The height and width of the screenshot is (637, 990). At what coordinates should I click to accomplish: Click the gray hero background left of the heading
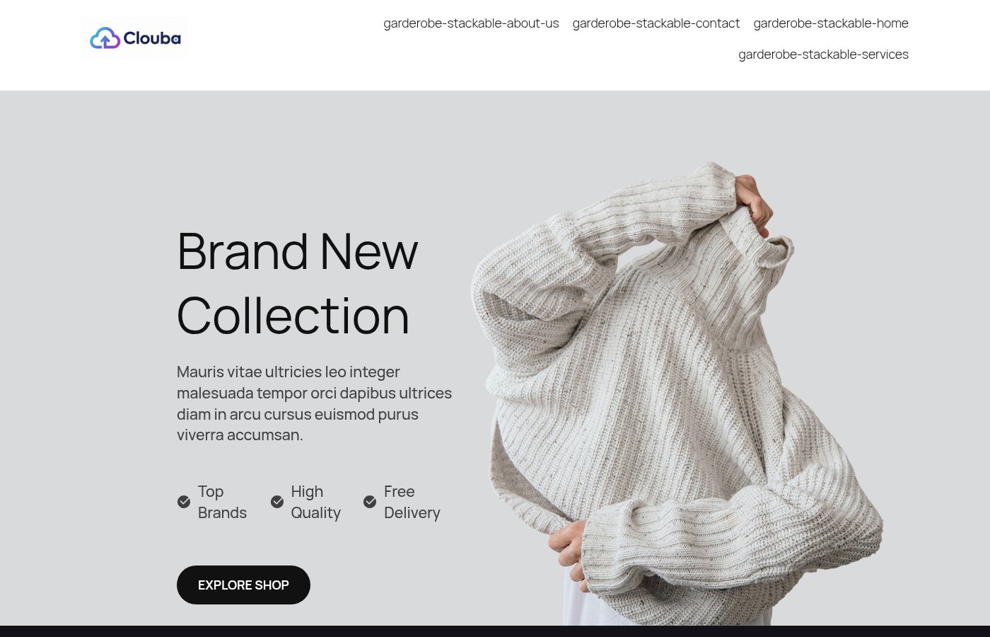point(85,283)
